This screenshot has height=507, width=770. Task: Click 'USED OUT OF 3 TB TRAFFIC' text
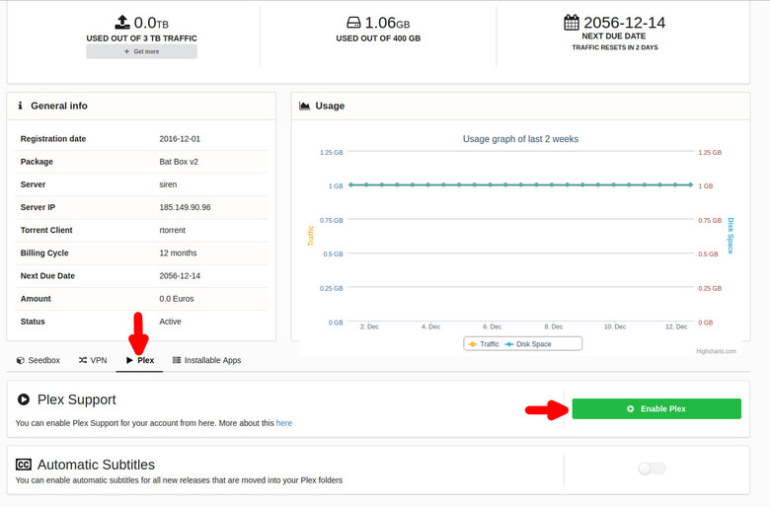pos(141,38)
